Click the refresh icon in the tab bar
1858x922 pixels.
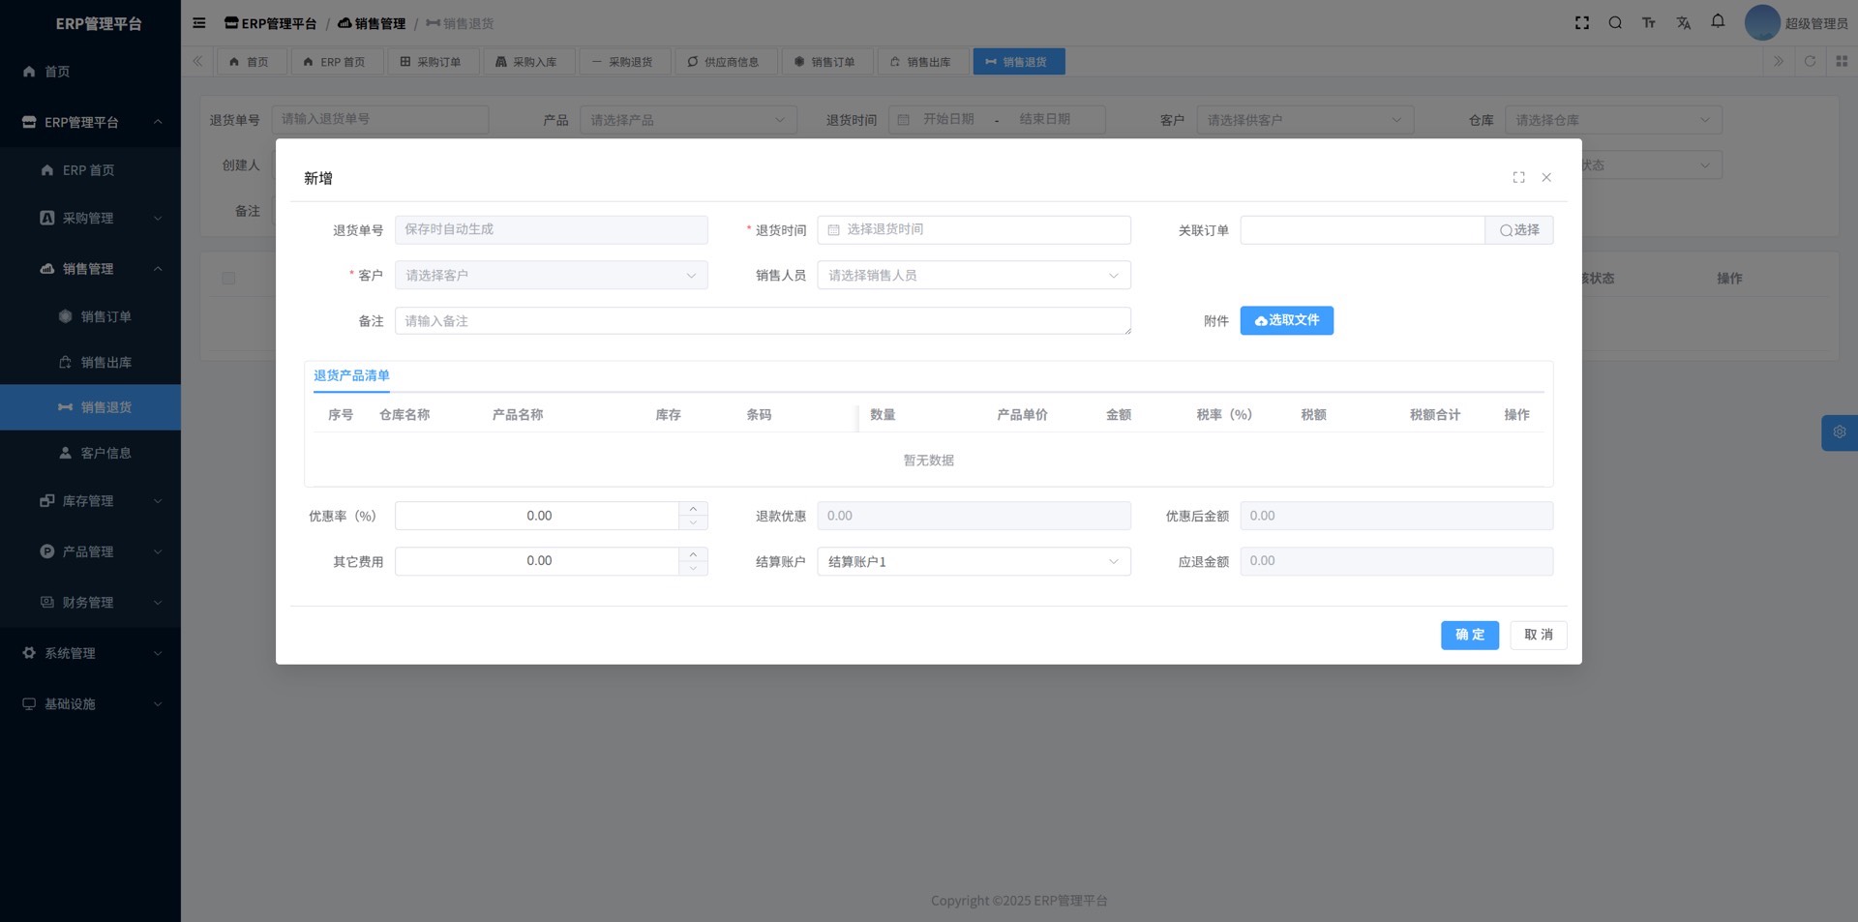(1810, 61)
